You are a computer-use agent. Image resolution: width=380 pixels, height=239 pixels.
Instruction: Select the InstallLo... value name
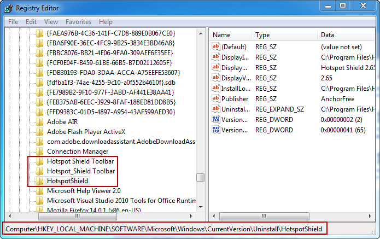[236, 88]
